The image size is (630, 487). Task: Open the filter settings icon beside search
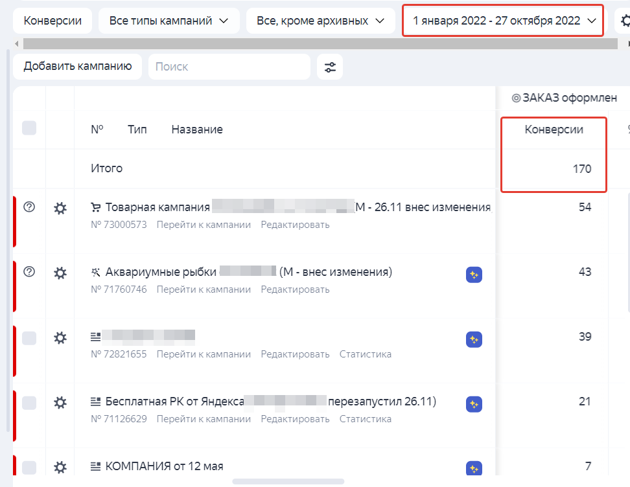pos(330,67)
